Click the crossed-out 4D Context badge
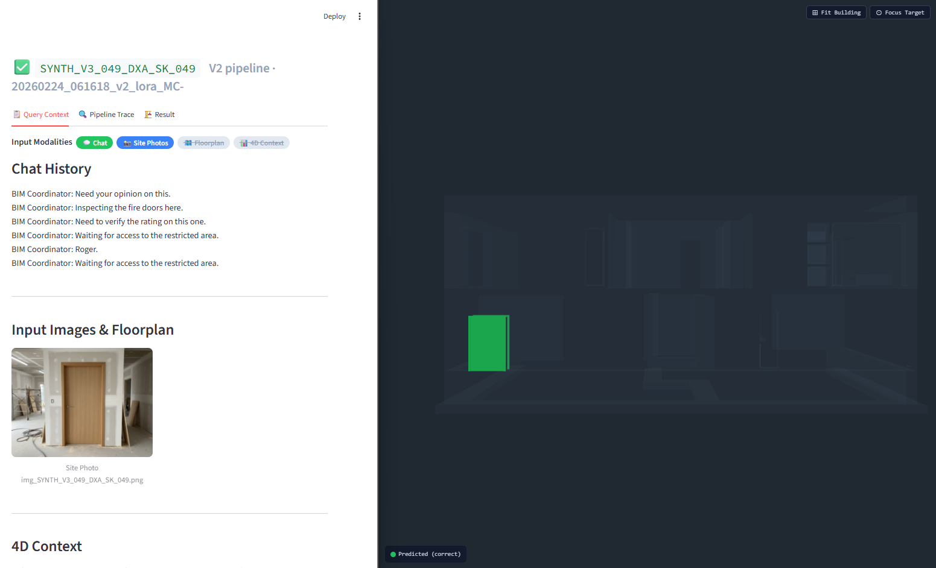The height and width of the screenshot is (568, 936). [x=261, y=143]
